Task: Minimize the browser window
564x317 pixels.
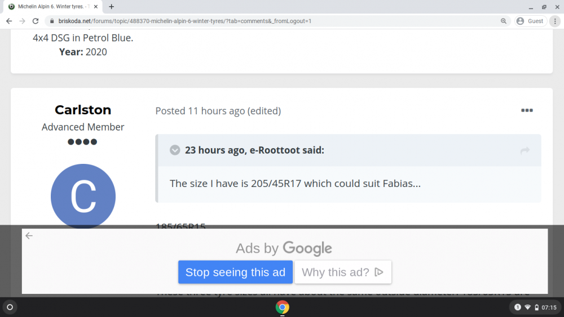Action: pyautogui.click(x=531, y=7)
